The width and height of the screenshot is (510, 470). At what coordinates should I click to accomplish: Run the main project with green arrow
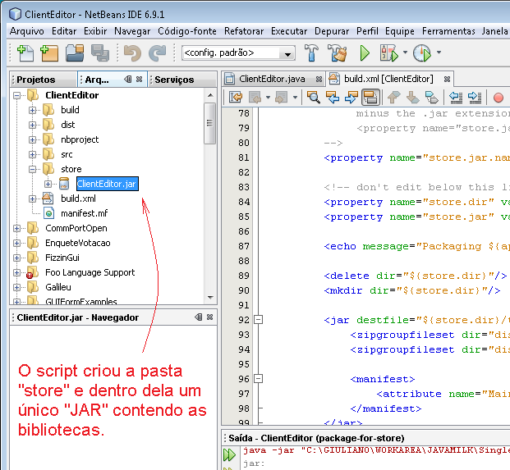pos(365,53)
